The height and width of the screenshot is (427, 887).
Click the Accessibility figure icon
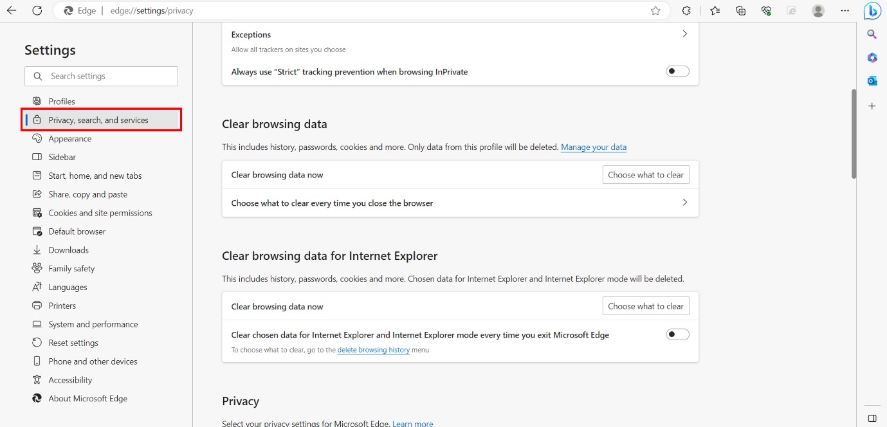click(37, 380)
